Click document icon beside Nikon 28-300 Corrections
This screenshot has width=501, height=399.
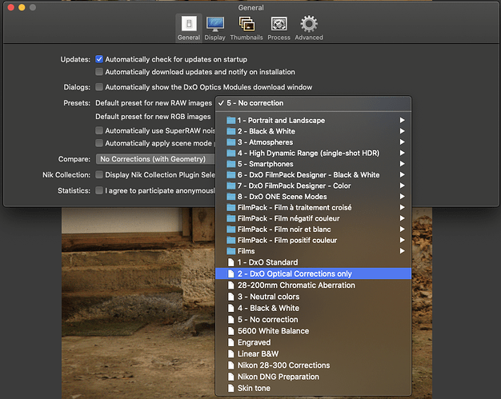230,365
